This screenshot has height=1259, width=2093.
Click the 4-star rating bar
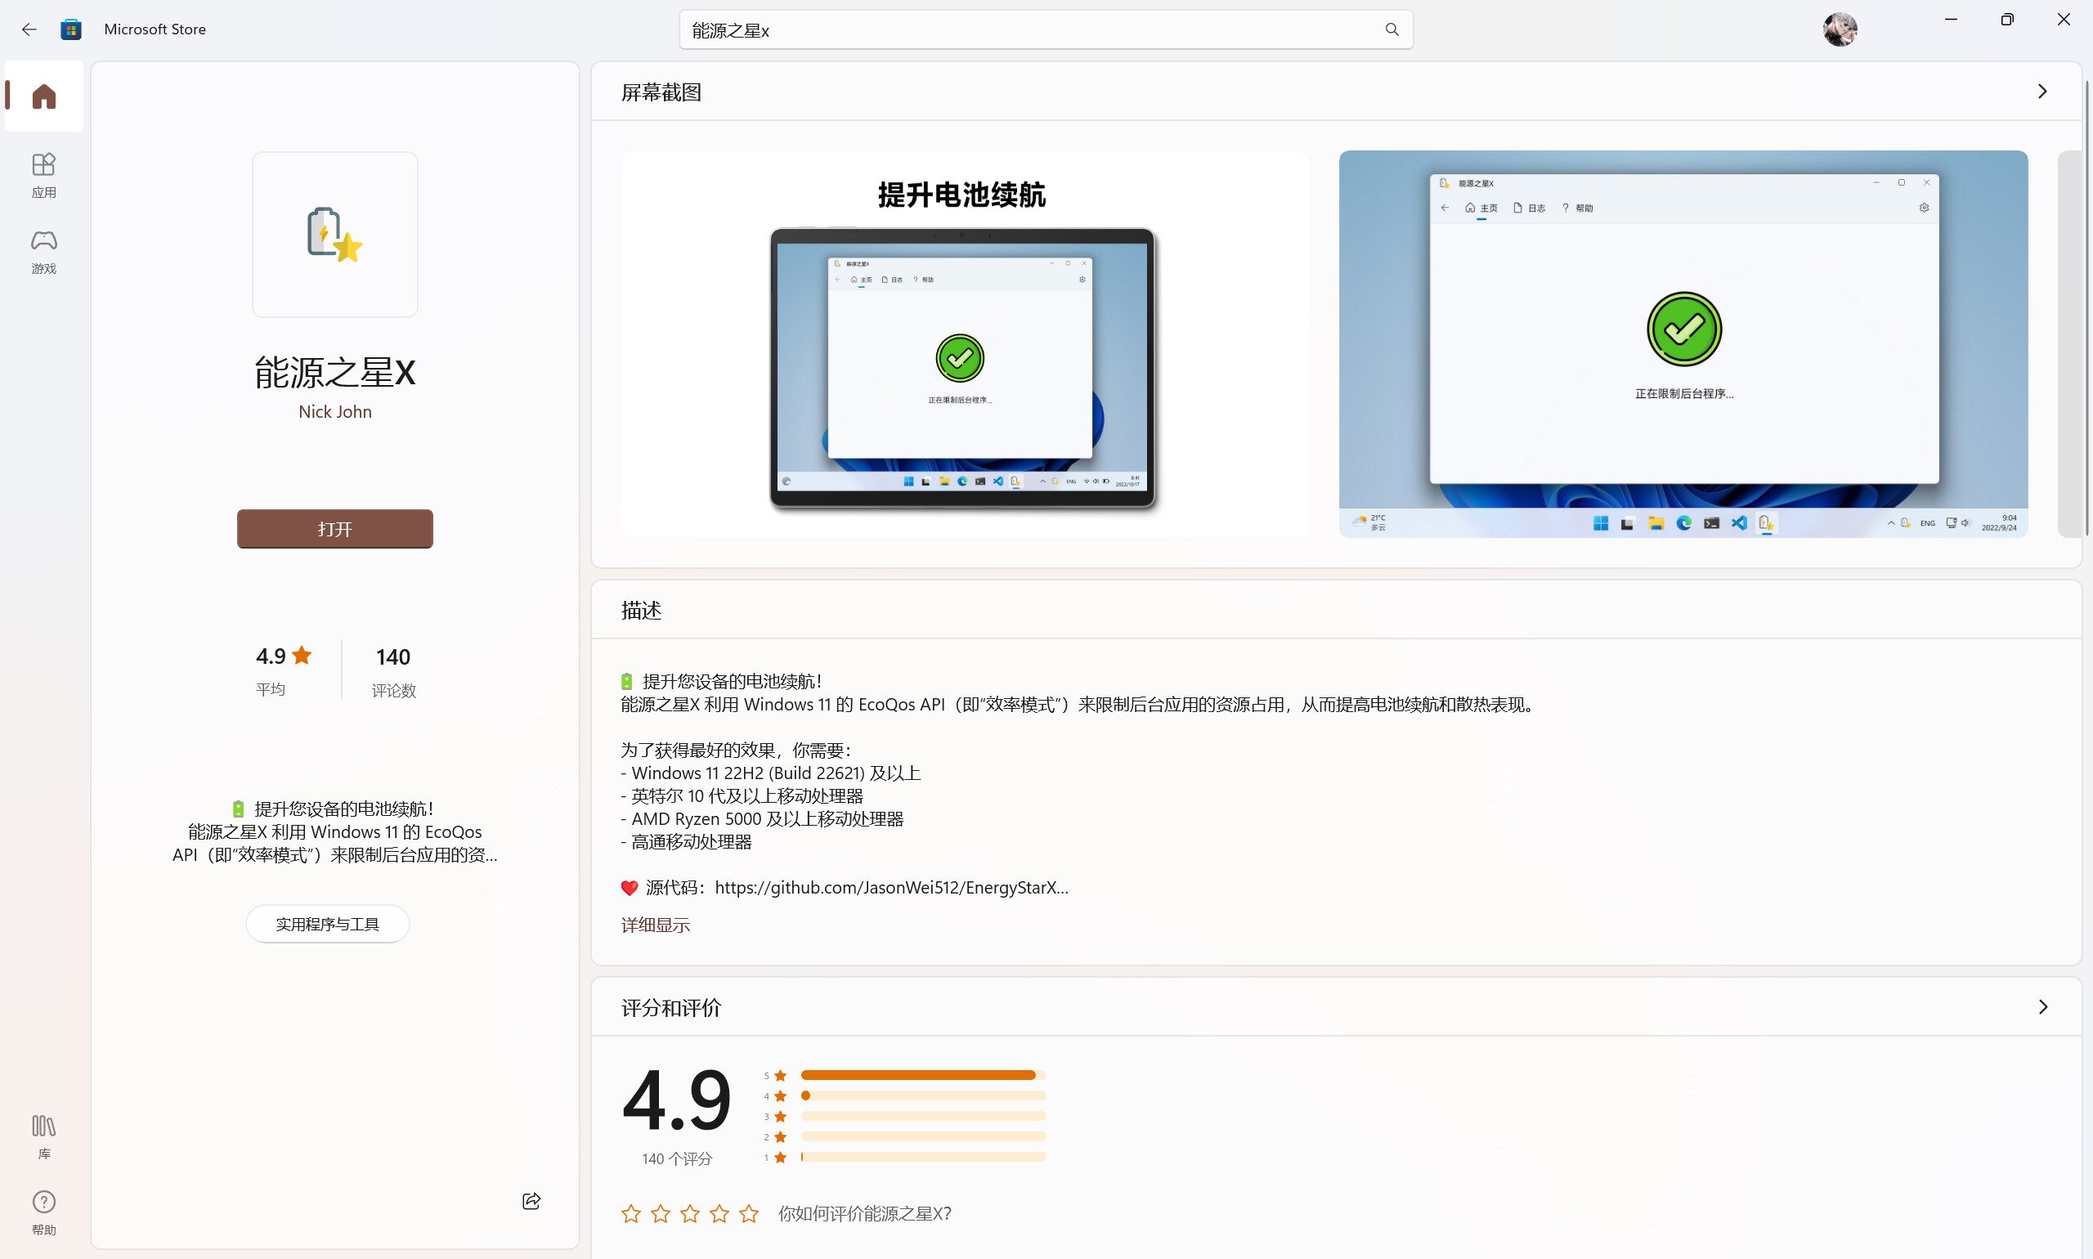(x=923, y=1095)
